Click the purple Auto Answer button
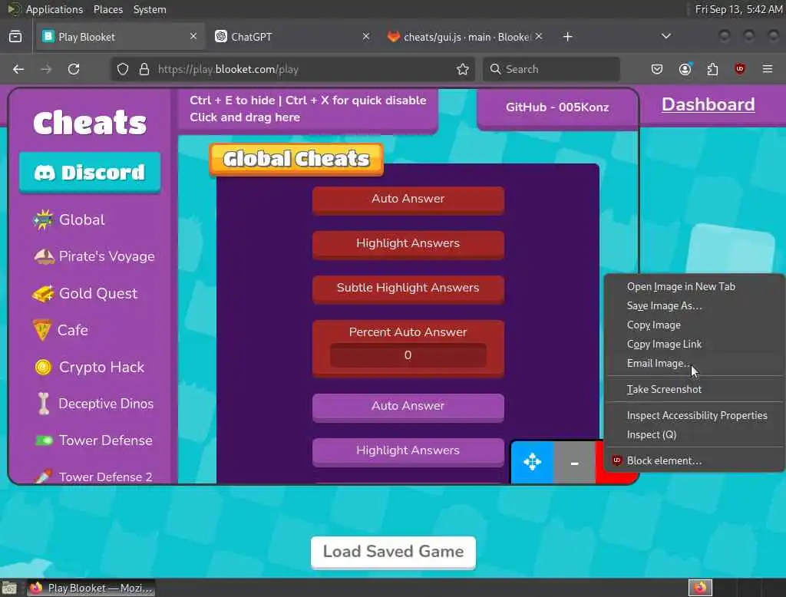Screen dimensions: 786x597 click(x=408, y=407)
